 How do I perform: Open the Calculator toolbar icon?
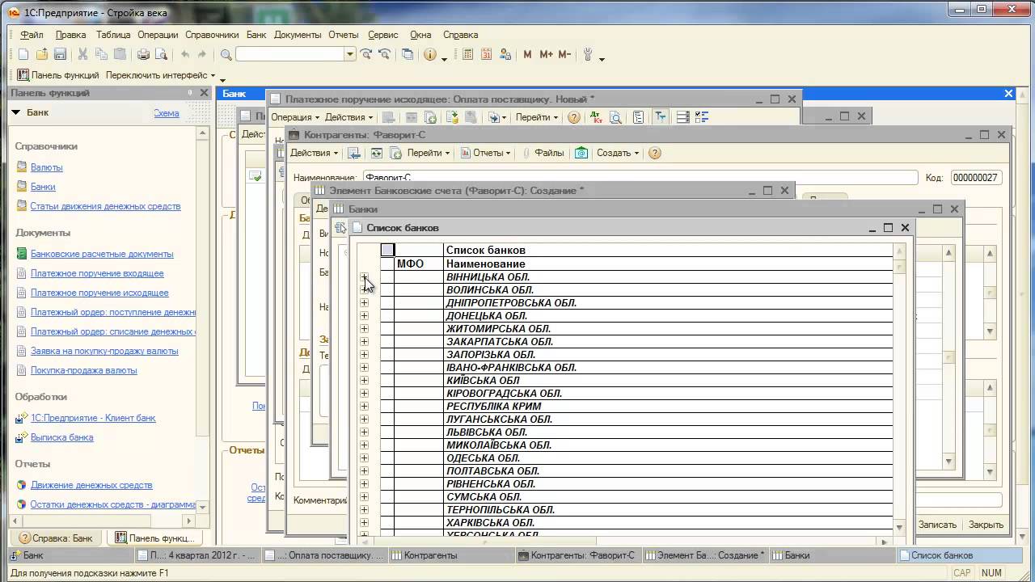pyautogui.click(x=467, y=54)
